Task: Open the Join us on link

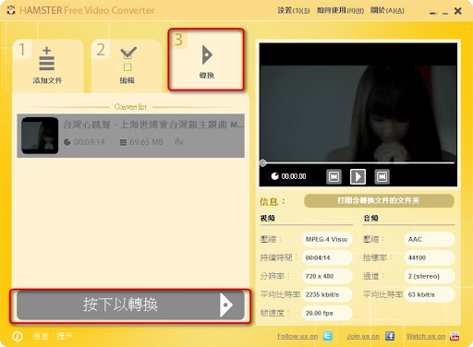Action: click(x=363, y=336)
